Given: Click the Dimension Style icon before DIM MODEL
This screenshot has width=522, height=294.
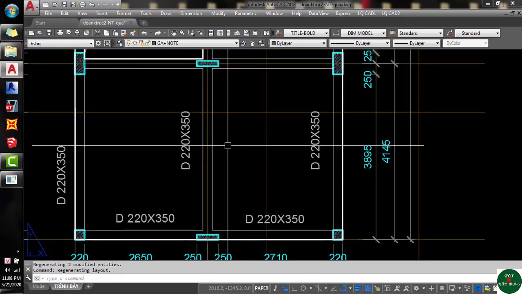Looking at the screenshot, I should pos(336,33).
